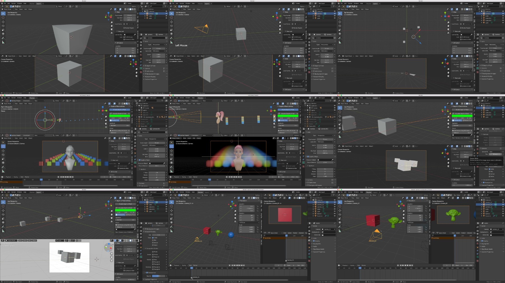This screenshot has height=283, width=505.
Task: Click Aperture Number slider in pink-haired bust window
Action: click(x=288, y=125)
